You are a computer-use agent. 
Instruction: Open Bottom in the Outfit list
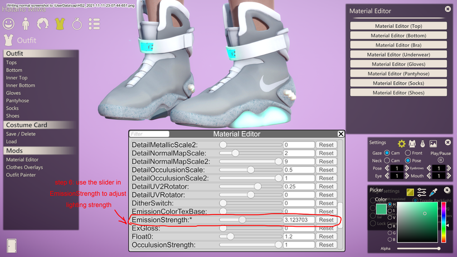click(14, 70)
